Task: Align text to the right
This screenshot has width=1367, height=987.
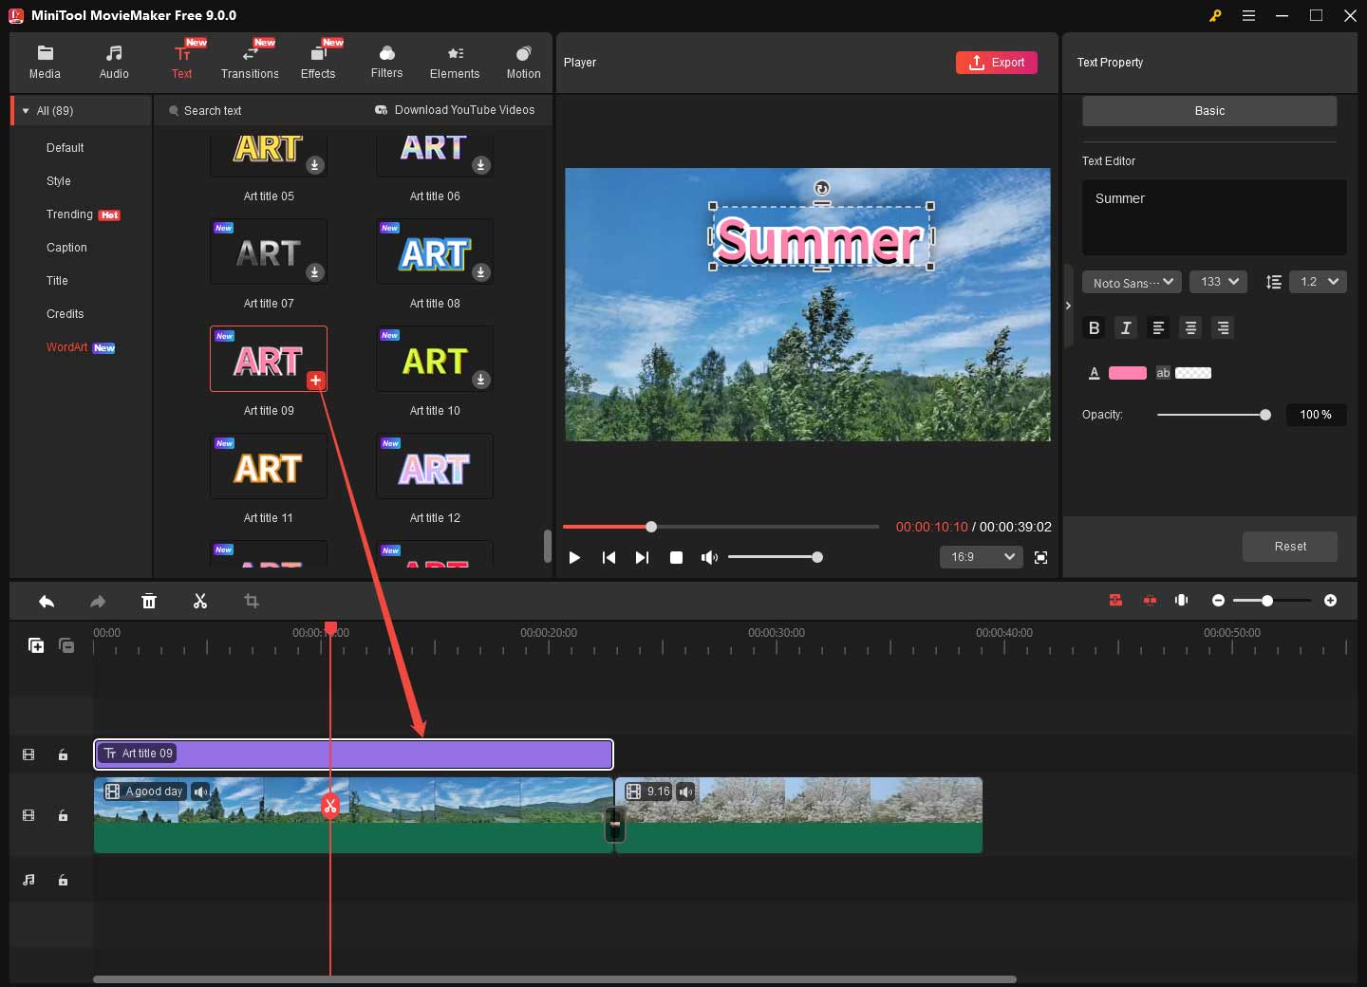Action: pyautogui.click(x=1223, y=327)
